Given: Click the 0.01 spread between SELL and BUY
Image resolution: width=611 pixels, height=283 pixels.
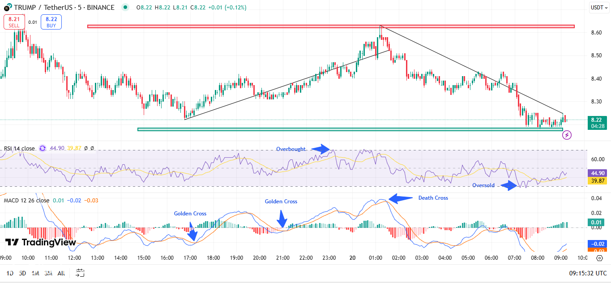Looking at the screenshot, I should point(33,22).
